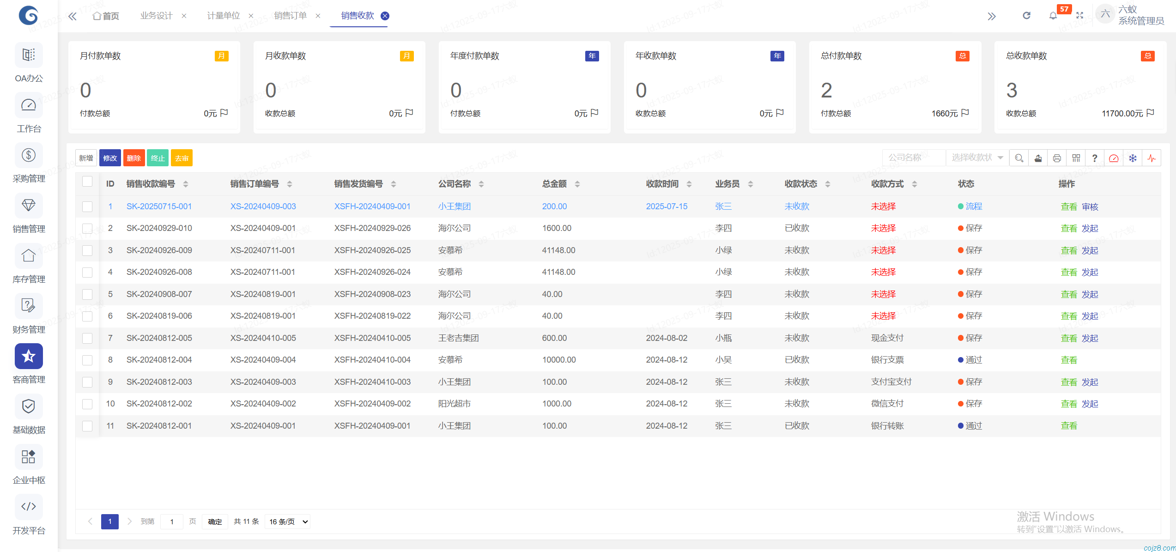Tick the checkbox for row SK-20250715-001
This screenshot has height=552, width=1176.
(87, 206)
